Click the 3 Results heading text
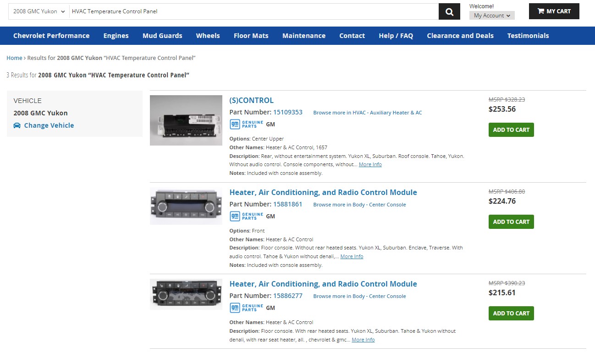Viewport: 595px width, 352px height. click(x=98, y=75)
